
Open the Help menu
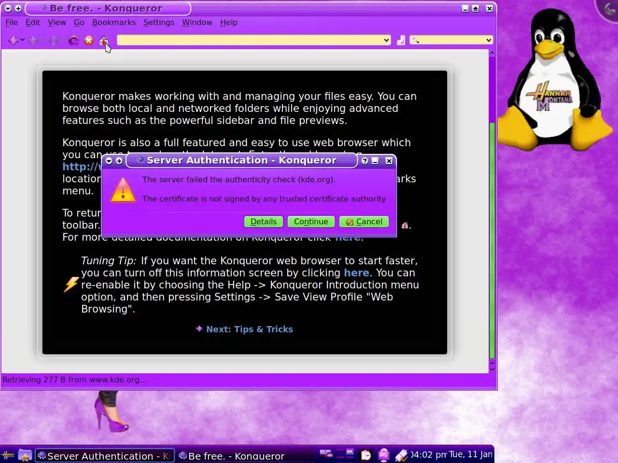229,22
